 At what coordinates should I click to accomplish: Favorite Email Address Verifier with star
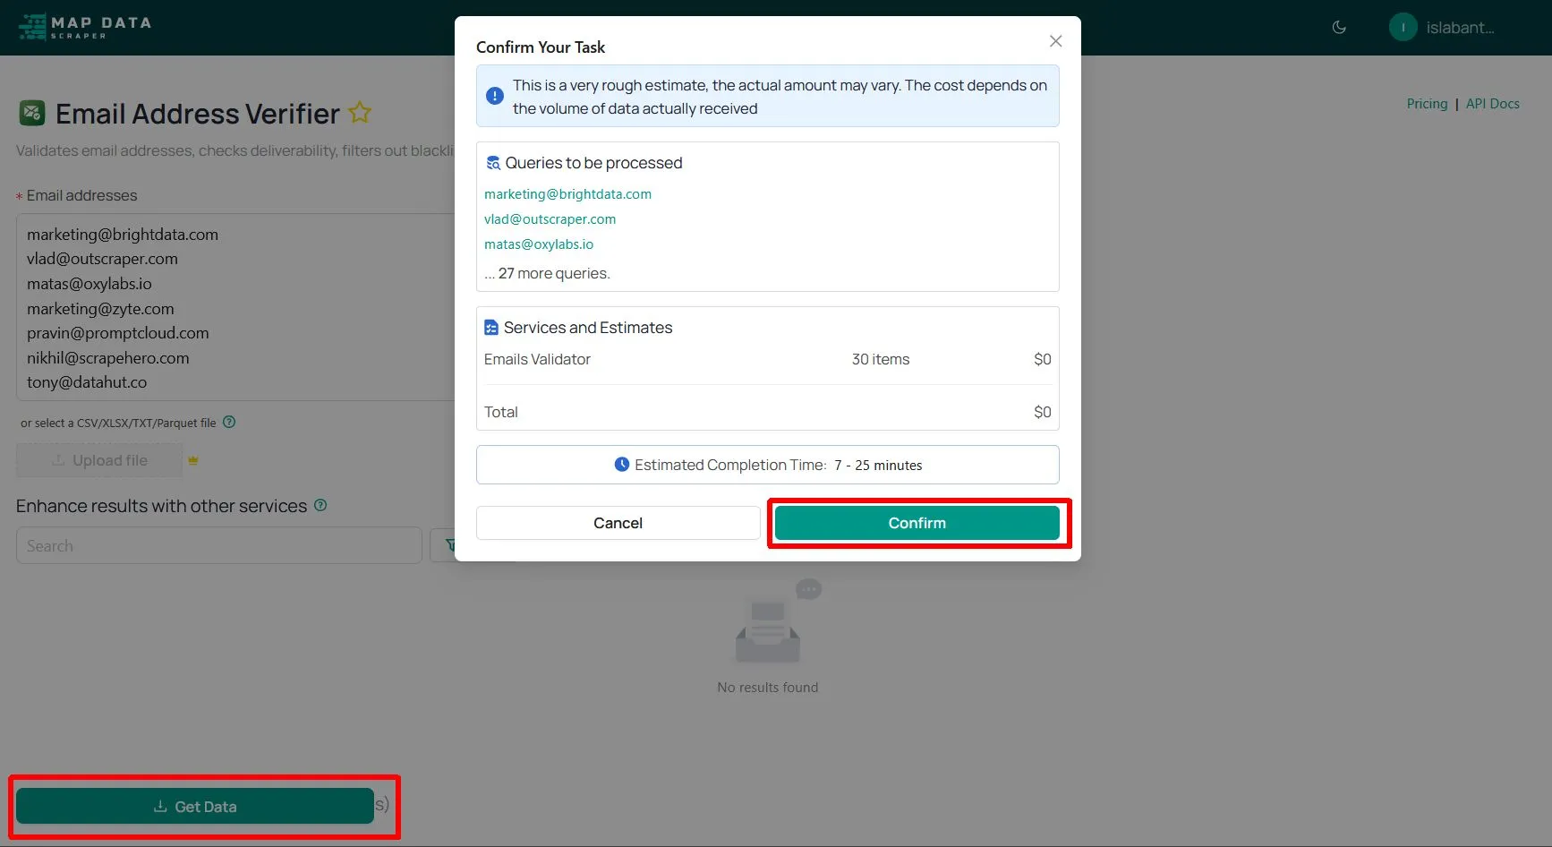click(360, 113)
